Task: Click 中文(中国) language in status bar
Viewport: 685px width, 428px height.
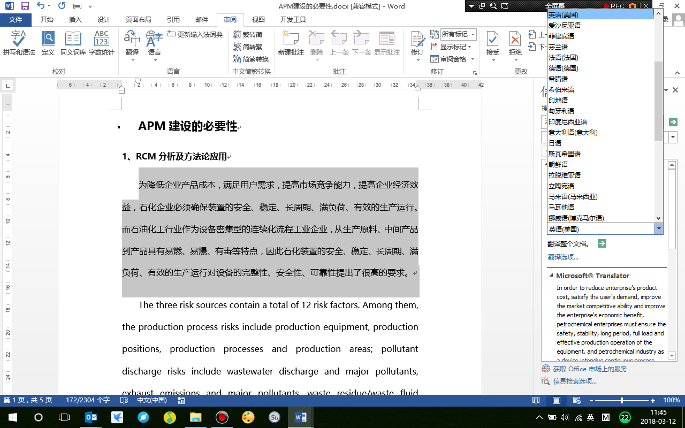Action: tap(151, 400)
